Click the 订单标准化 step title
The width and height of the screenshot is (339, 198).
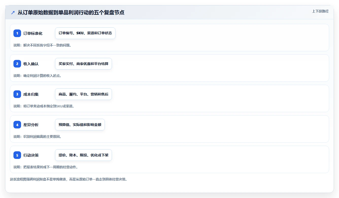[33, 33]
